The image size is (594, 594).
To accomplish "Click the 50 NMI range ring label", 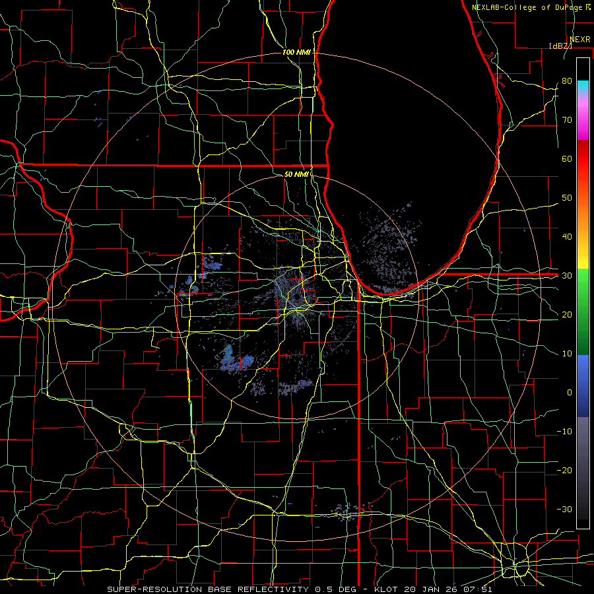I will 296,175.
